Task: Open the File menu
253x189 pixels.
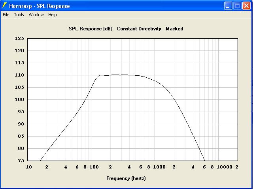Action: point(6,15)
